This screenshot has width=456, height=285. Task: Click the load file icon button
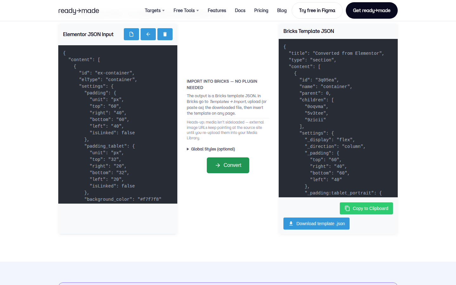(x=131, y=34)
